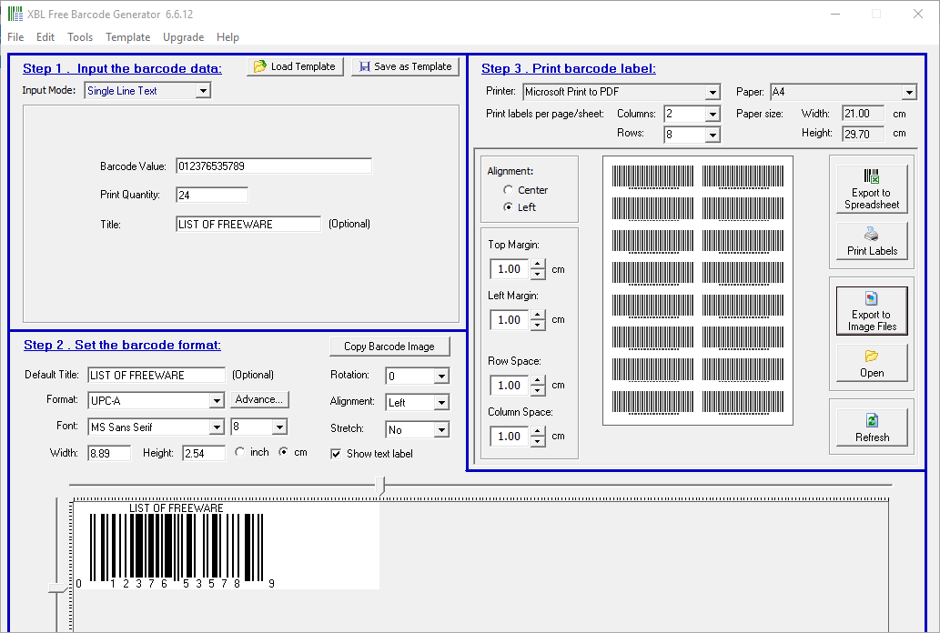The width and height of the screenshot is (940, 633).
Task: Click the Step 3 Print barcode label link
Action: pyautogui.click(x=569, y=68)
